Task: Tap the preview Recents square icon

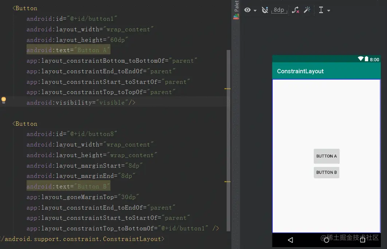Action: coord(363,240)
